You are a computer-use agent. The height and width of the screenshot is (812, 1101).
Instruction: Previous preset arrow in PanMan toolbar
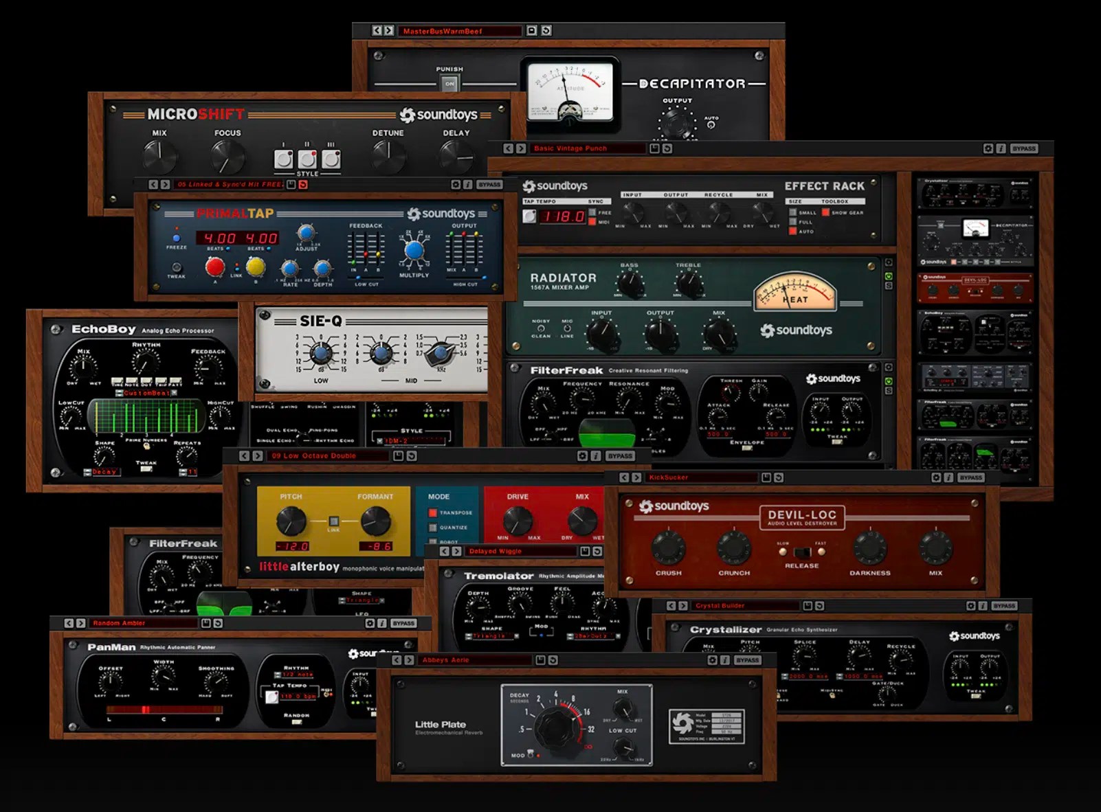[69, 623]
